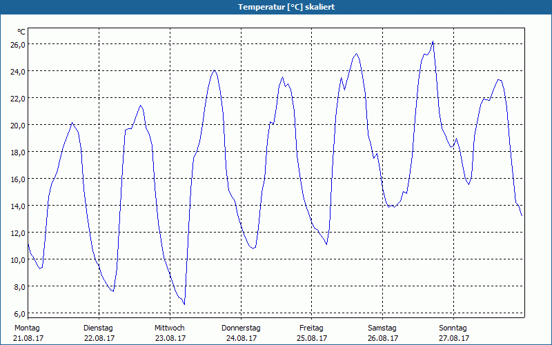The width and height of the screenshot is (552, 345).
Task: Click the date '25.08.17'
Action: [312, 338]
